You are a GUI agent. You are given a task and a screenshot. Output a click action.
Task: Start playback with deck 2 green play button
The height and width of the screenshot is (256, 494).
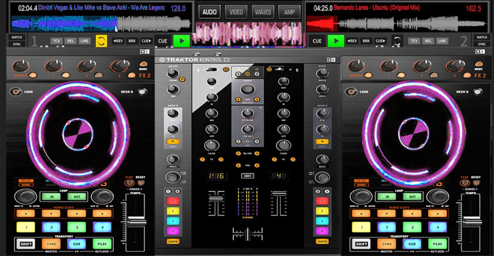(x=336, y=41)
